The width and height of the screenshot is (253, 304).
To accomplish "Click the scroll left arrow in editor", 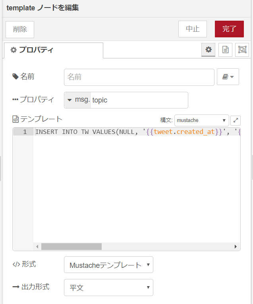I will coord(37,247).
